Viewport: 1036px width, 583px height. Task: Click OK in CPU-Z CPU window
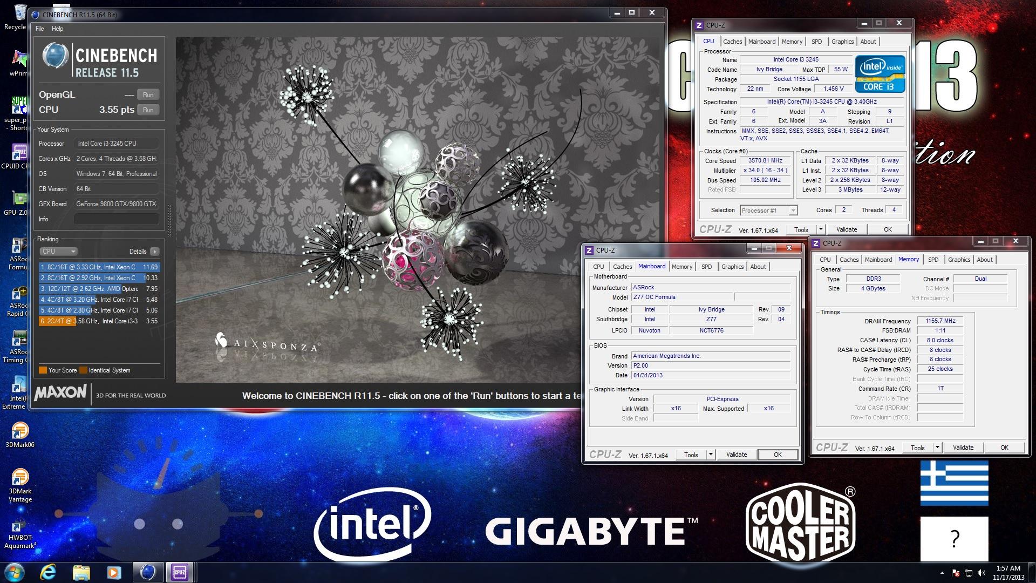888,229
